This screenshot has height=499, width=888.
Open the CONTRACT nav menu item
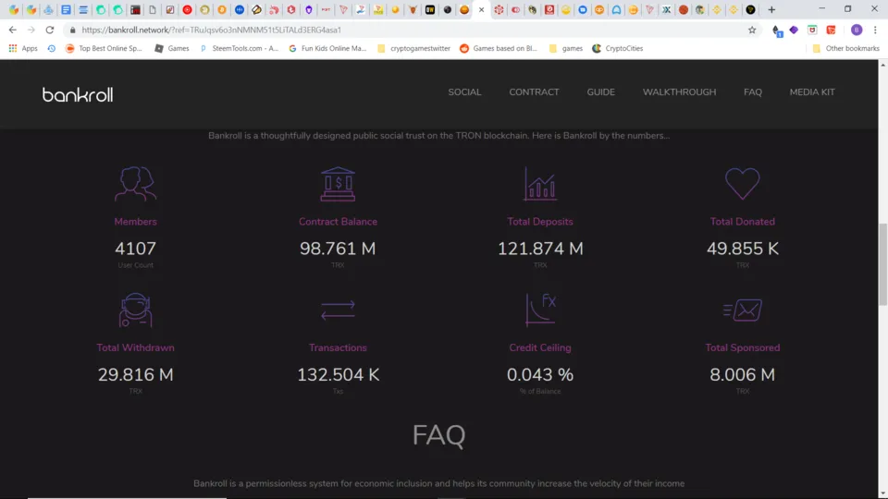534,92
